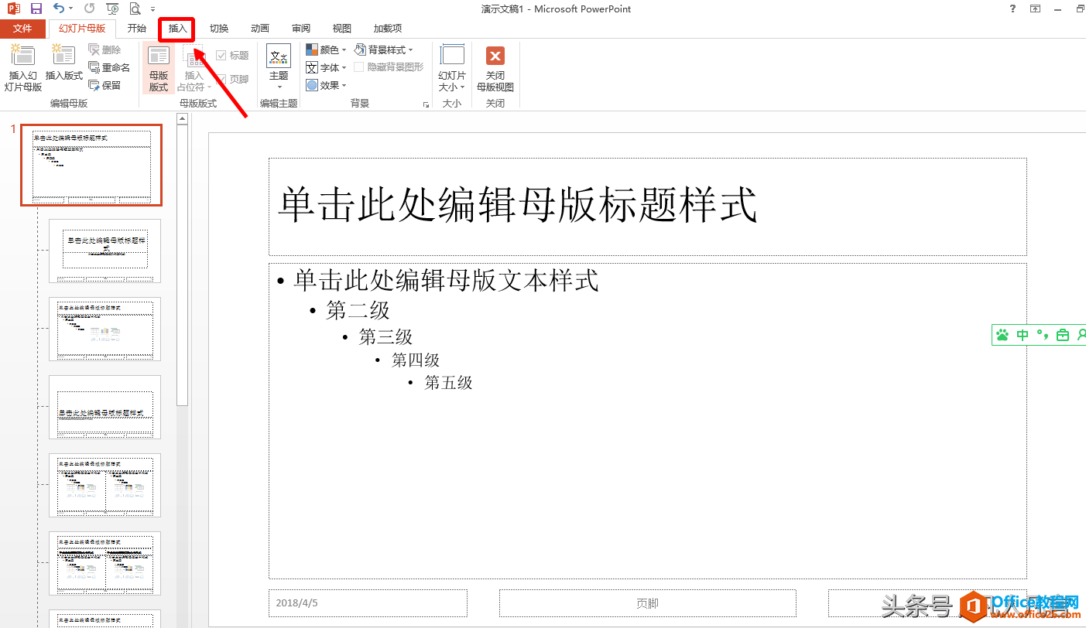Open the theme Colors picker
The image size is (1086, 628).
coord(326,49)
